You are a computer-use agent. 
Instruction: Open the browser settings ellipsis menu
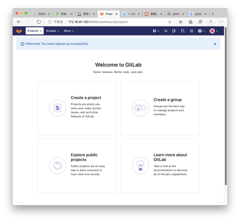(221, 22)
